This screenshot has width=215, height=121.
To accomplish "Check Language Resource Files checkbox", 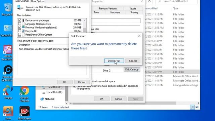I will pos(19,24).
